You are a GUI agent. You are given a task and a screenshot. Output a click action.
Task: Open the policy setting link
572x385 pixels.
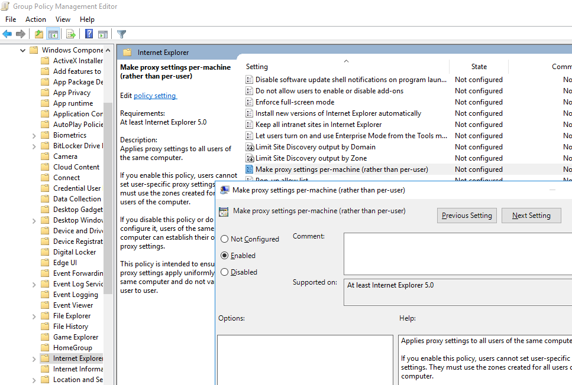(x=155, y=96)
